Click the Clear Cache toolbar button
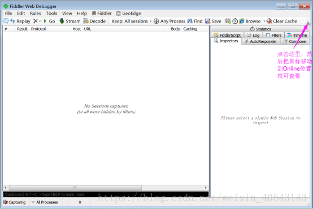 (x=282, y=21)
